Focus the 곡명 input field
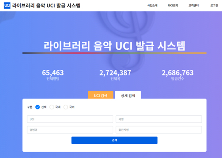Viewport: 222px width, 158px height. [x=159, y=119]
